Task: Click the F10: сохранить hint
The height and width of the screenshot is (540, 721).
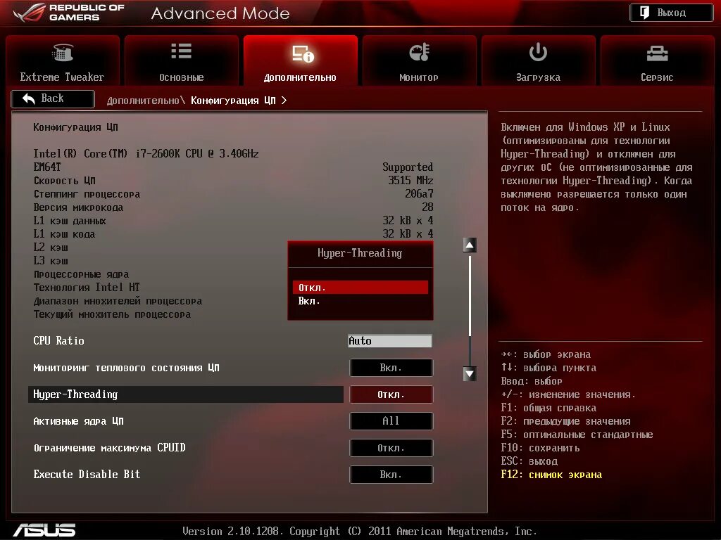Action: (x=540, y=448)
